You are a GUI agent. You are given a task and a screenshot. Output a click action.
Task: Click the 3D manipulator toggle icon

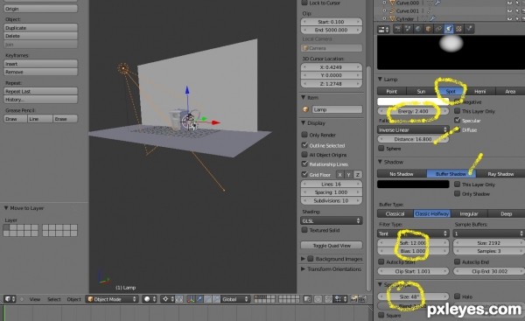pos(191,299)
